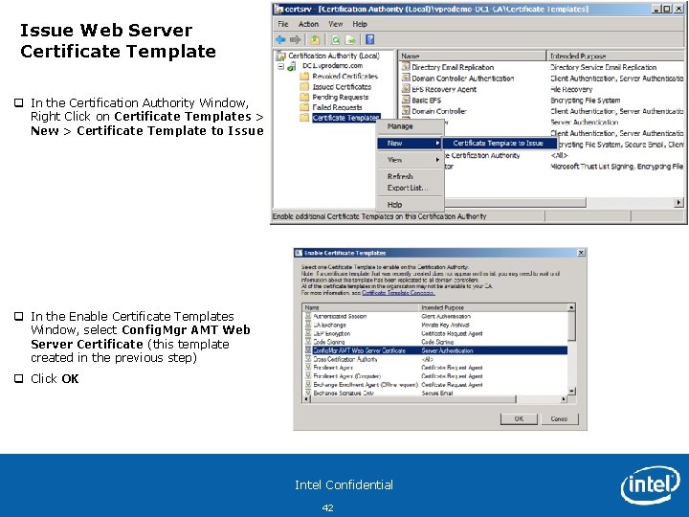Click the Intel logo on the slide
This screenshot has height=517, width=689.
click(x=652, y=485)
